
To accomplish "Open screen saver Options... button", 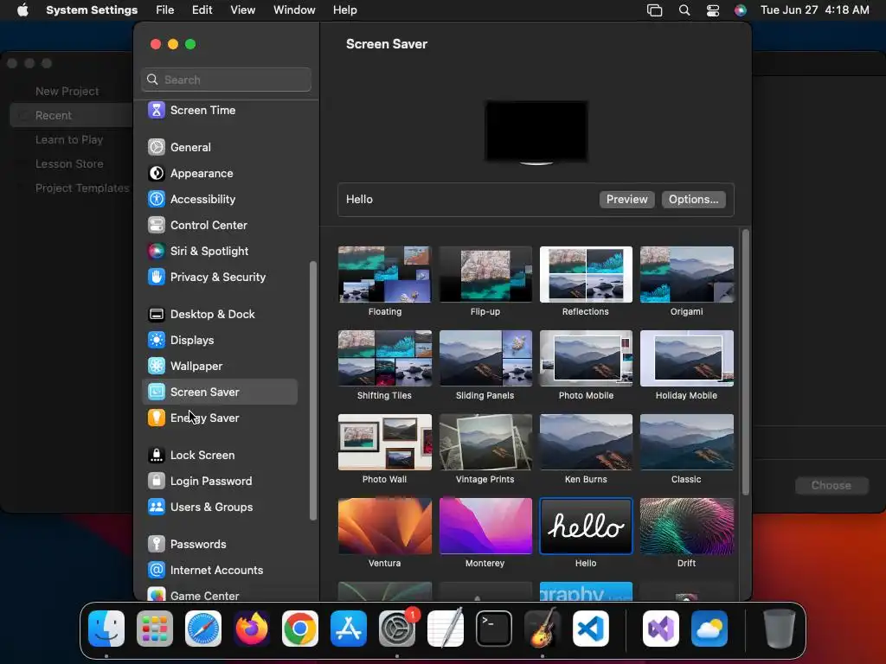I will [693, 200].
